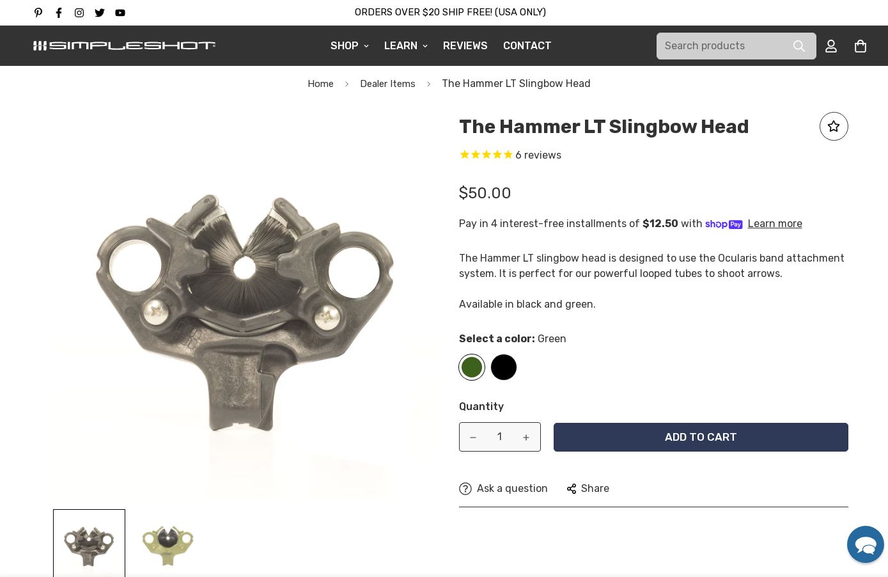Image resolution: width=888 pixels, height=577 pixels.
Task: Select the black color swatch
Action: (x=504, y=367)
